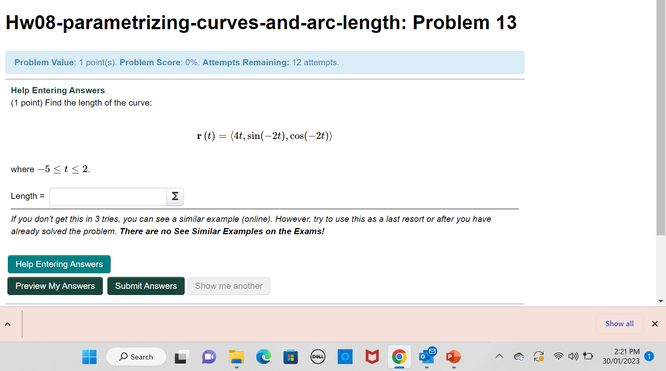Open File Explorer from the taskbar
The image size is (666, 371).
236,357
